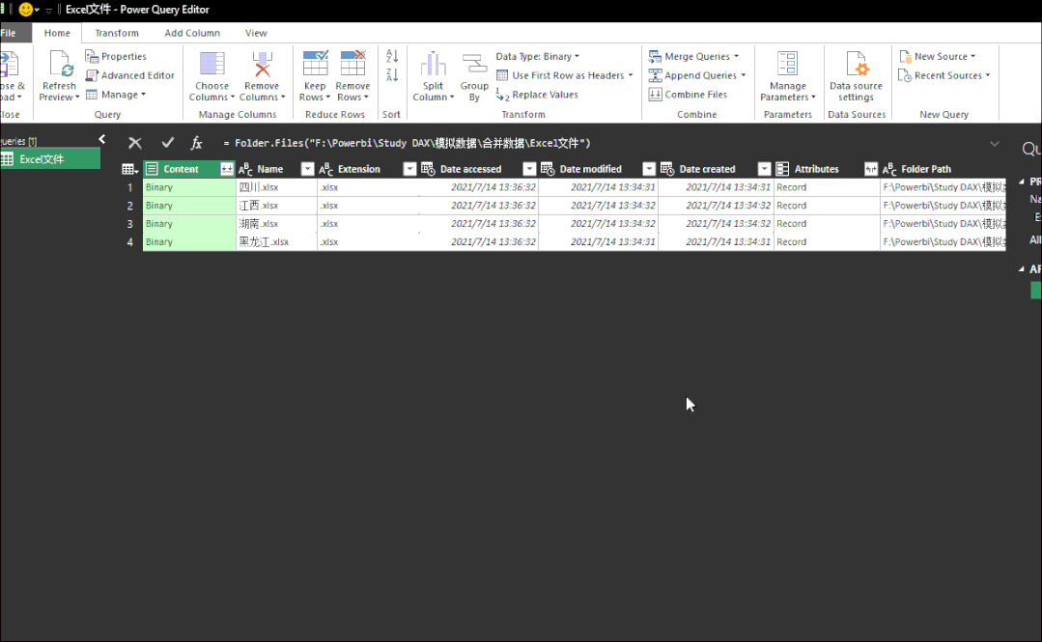Viewport: 1042px width, 642px height.
Task: Cancel the formula edit with X
Action: click(x=135, y=143)
